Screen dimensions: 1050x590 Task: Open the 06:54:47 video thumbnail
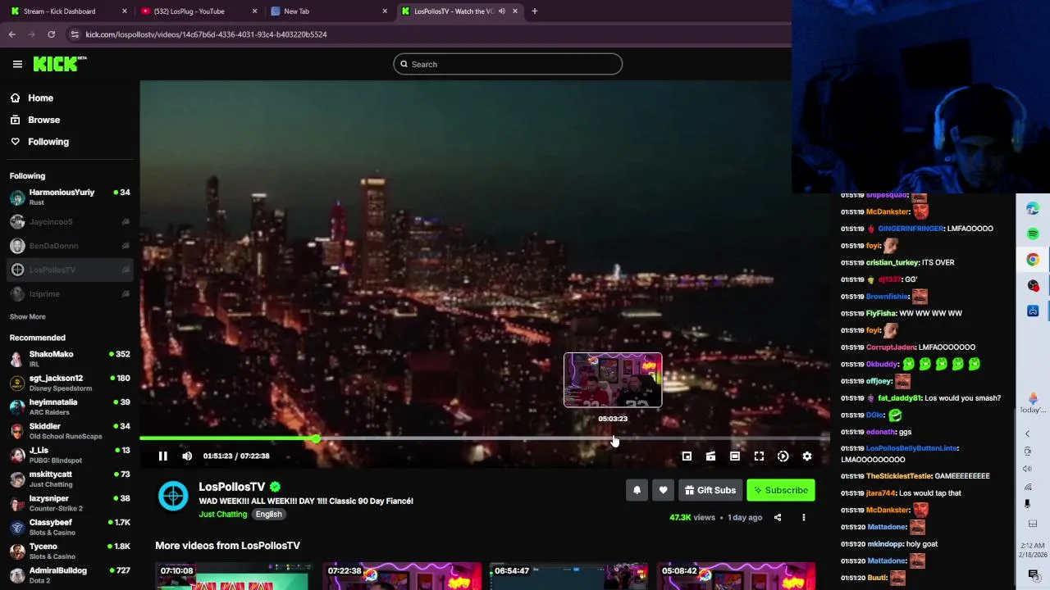[568, 576]
